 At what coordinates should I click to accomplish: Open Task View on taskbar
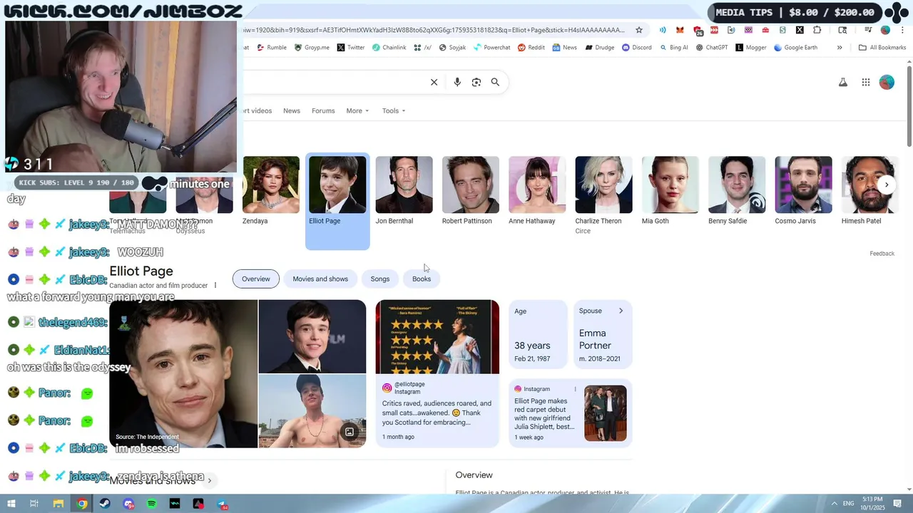(34, 504)
